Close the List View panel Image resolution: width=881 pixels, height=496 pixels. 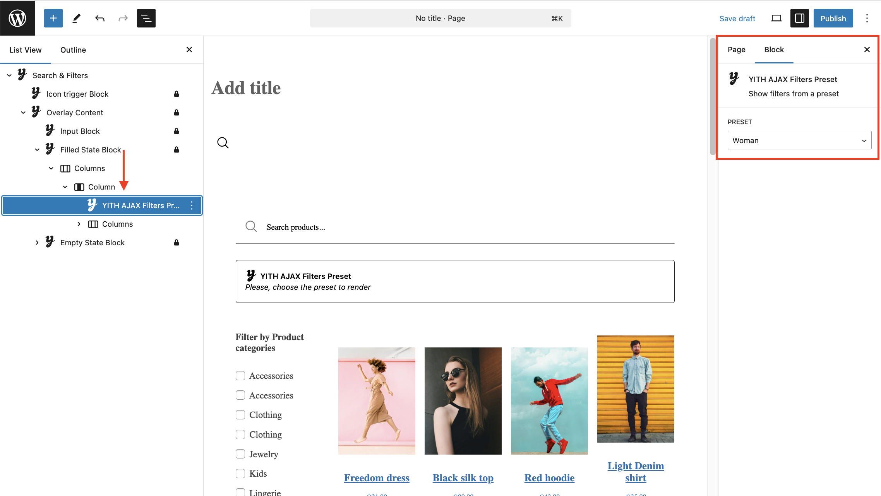click(x=189, y=50)
